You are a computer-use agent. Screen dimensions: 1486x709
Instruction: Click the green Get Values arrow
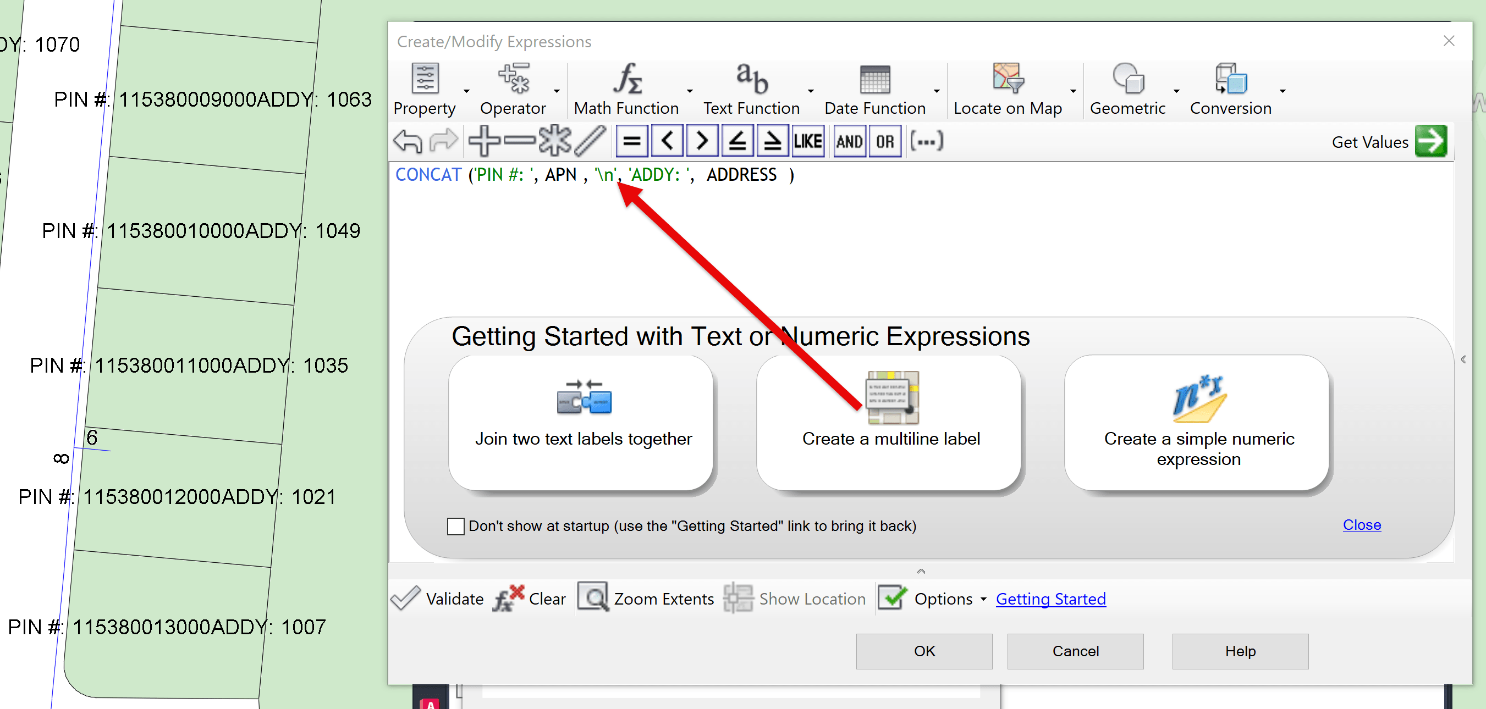coord(1432,141)
